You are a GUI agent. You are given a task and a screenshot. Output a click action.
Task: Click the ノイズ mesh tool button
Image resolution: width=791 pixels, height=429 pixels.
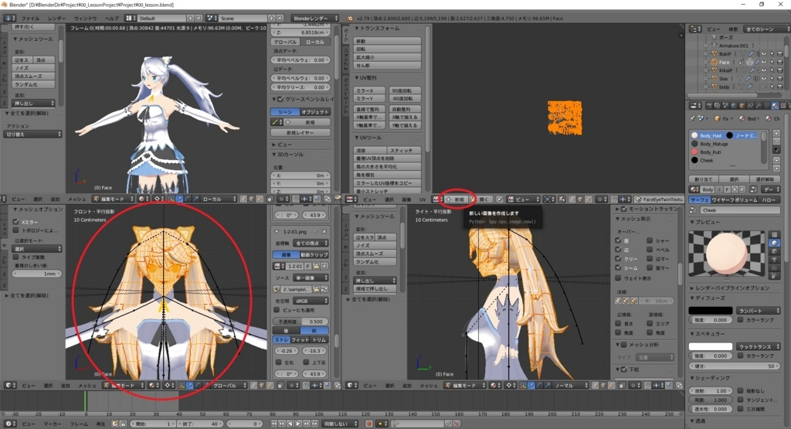[33, 68]
